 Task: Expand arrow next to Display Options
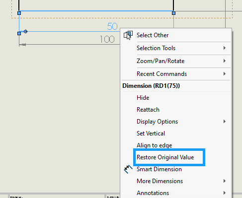tap(225, 122)
